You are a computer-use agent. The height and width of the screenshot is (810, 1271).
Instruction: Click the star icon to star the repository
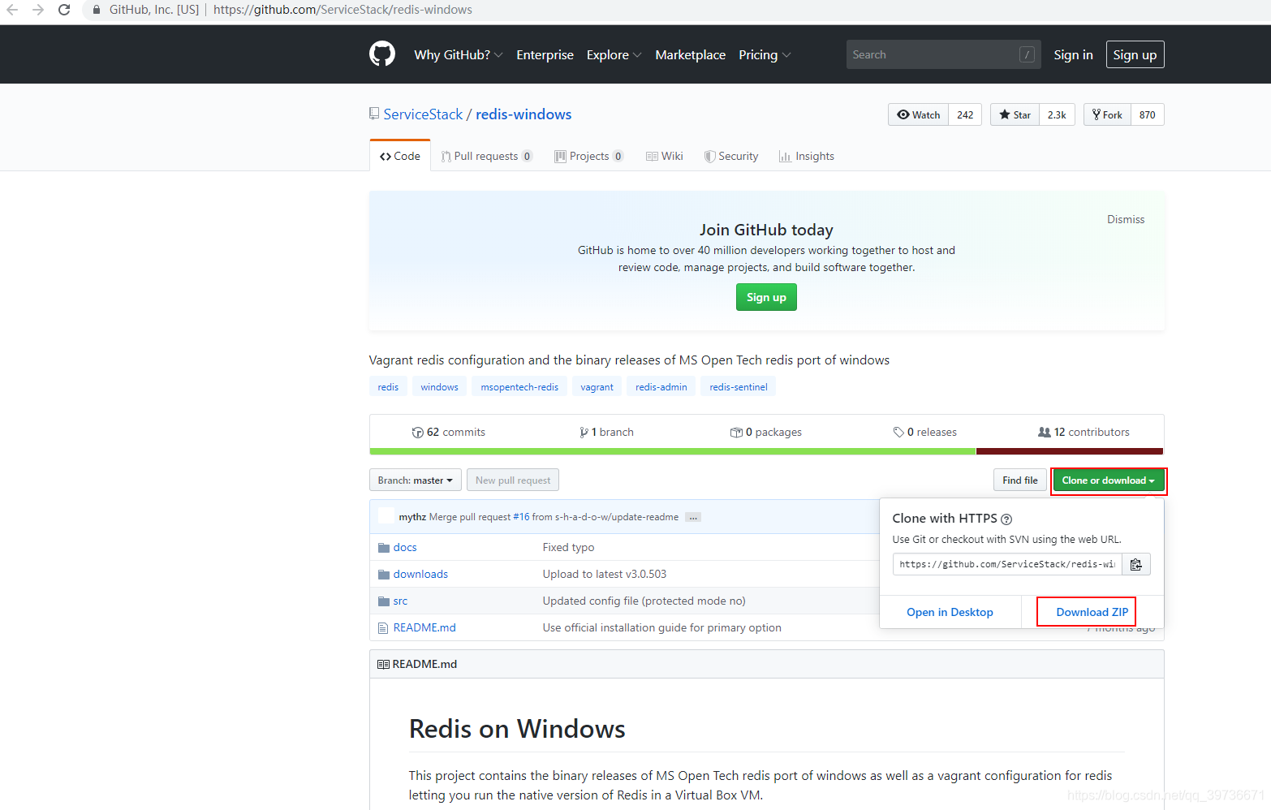tap(1005, 114)
